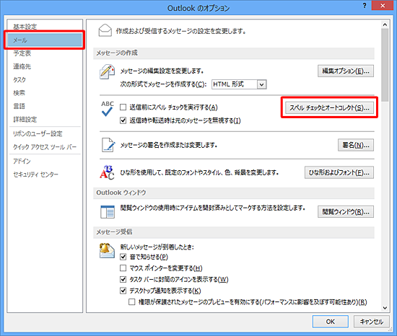The width and height of the screenshot is (397, 336).
Task: Open ひな形およびフォント(F)... settings
Action: click(339, 172)
